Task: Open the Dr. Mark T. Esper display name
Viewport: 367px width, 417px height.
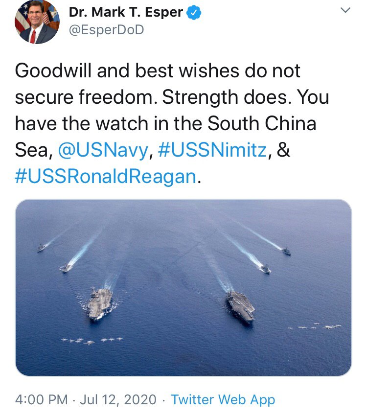Action: 126,13
